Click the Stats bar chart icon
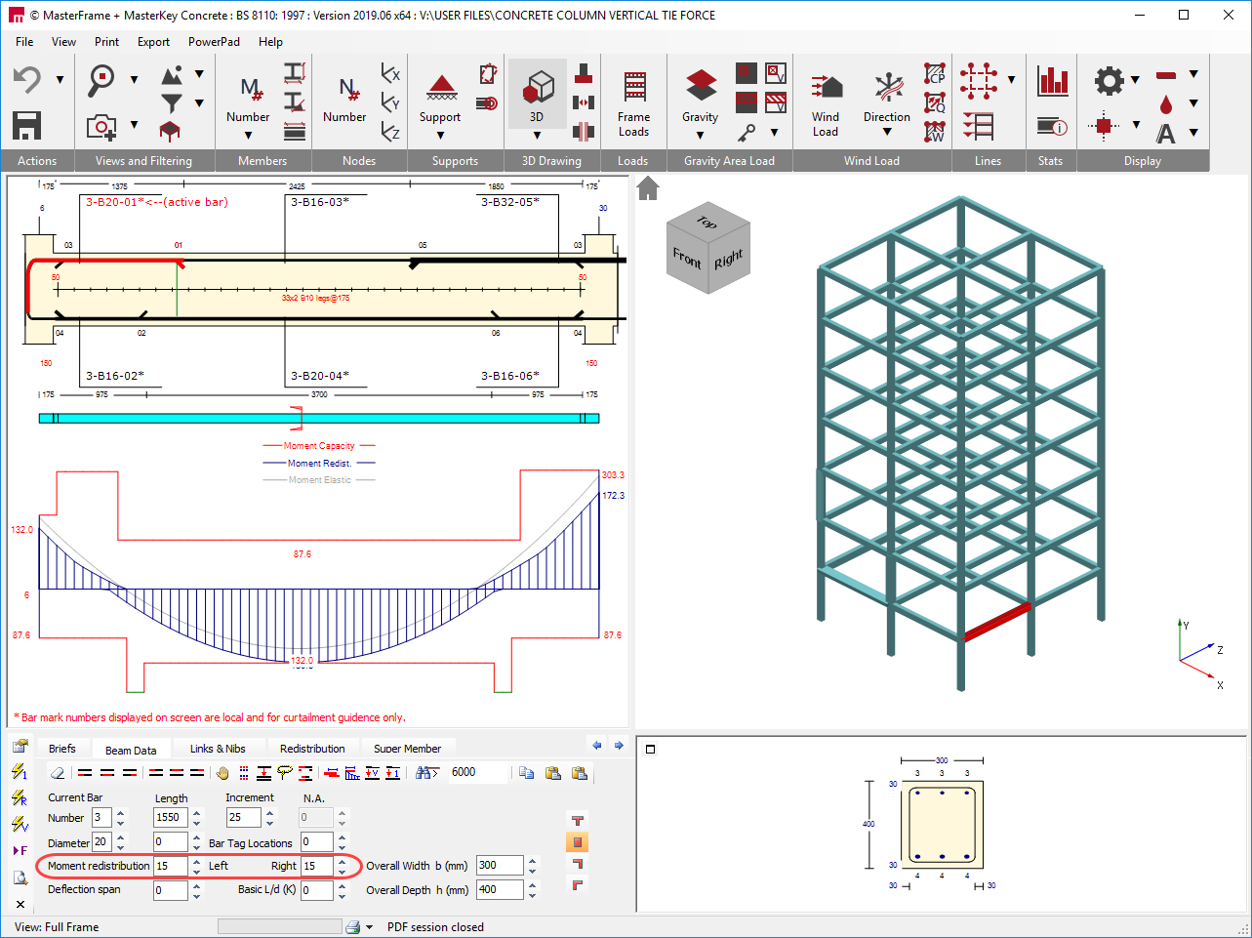The height and width of the screenshot is (938, 1252). click(1053, 81)
